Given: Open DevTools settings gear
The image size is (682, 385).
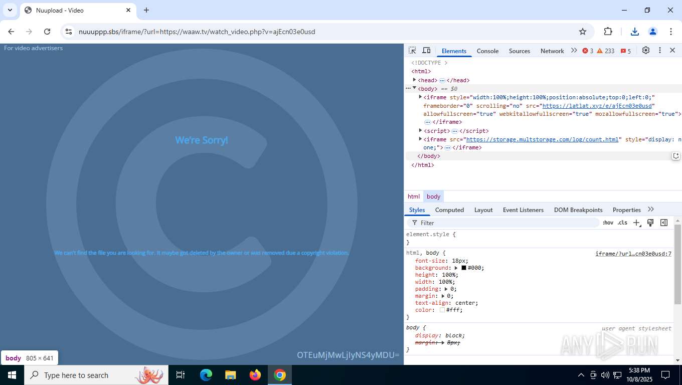Looking at the screenshot, I should (x=646, y=51).
